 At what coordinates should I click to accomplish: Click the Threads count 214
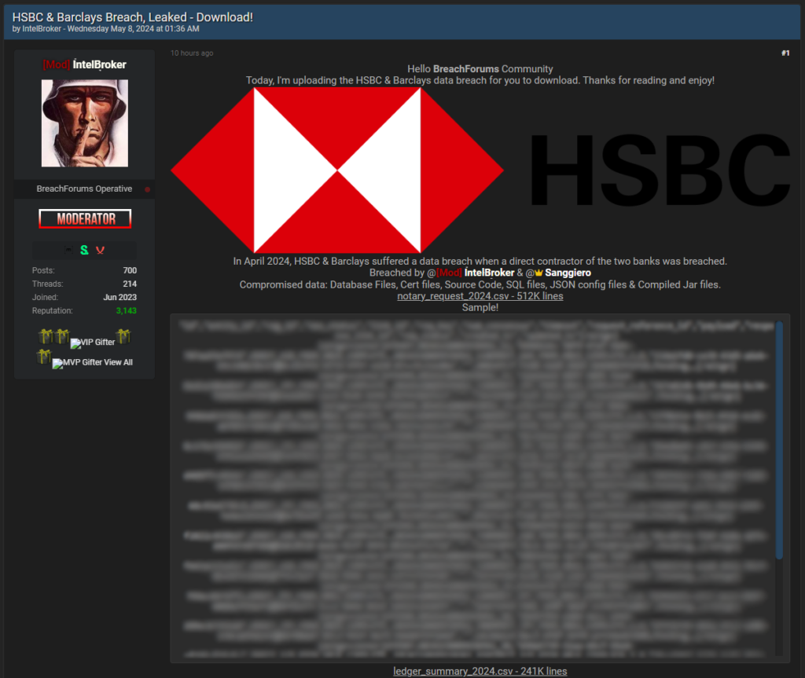[130, 284]
